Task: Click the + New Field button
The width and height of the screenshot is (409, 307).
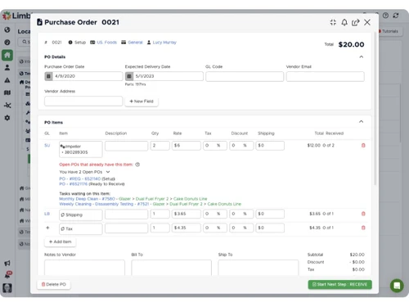Action: (x=142, y=102)
